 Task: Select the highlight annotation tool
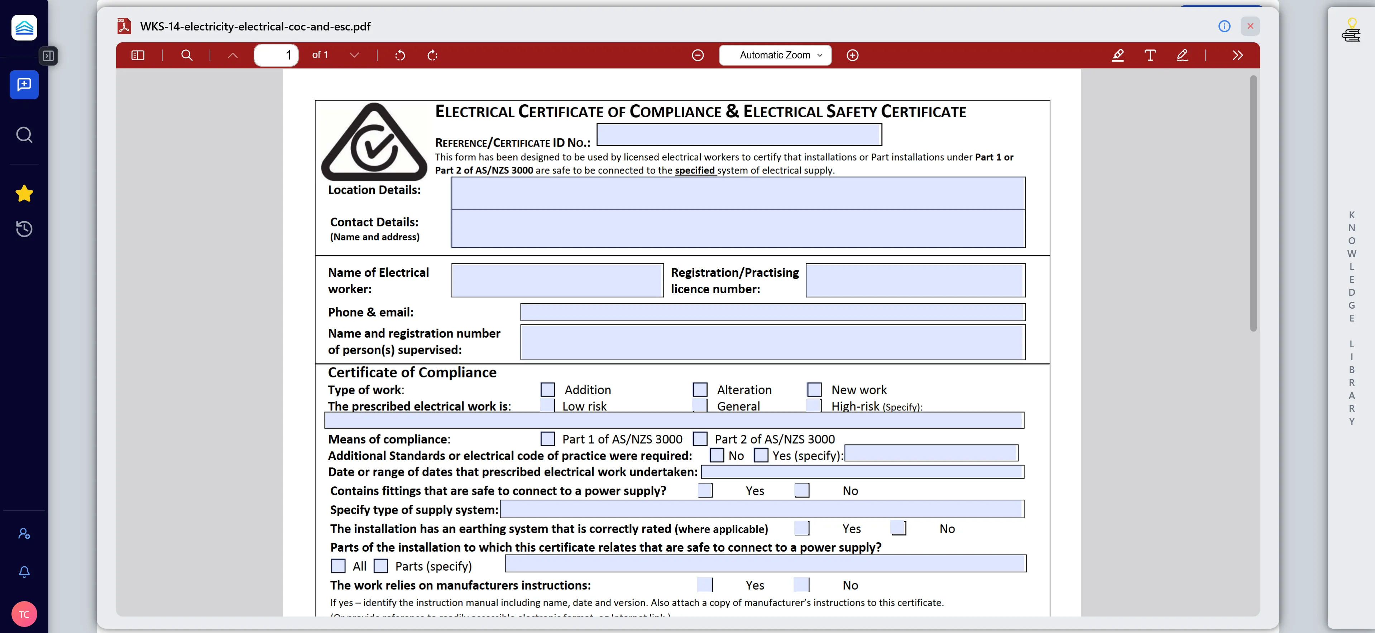1118,55
